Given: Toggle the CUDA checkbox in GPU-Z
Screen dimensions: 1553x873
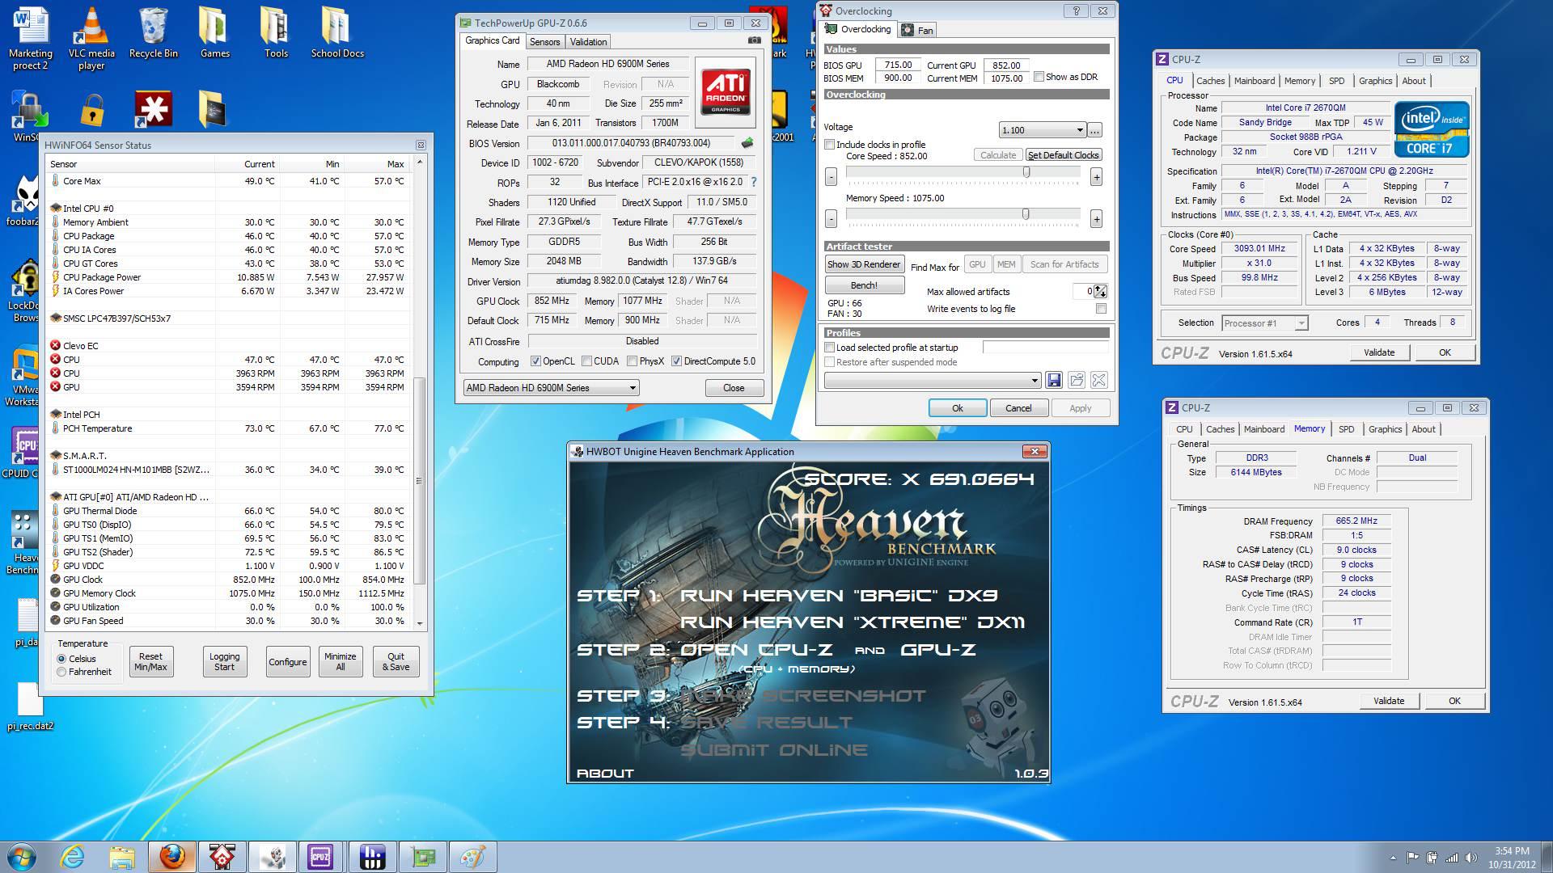Looking at the screenshot, I should 586,361.
